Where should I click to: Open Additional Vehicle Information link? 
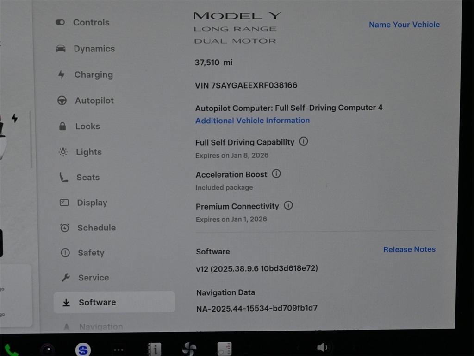[252, 121]
